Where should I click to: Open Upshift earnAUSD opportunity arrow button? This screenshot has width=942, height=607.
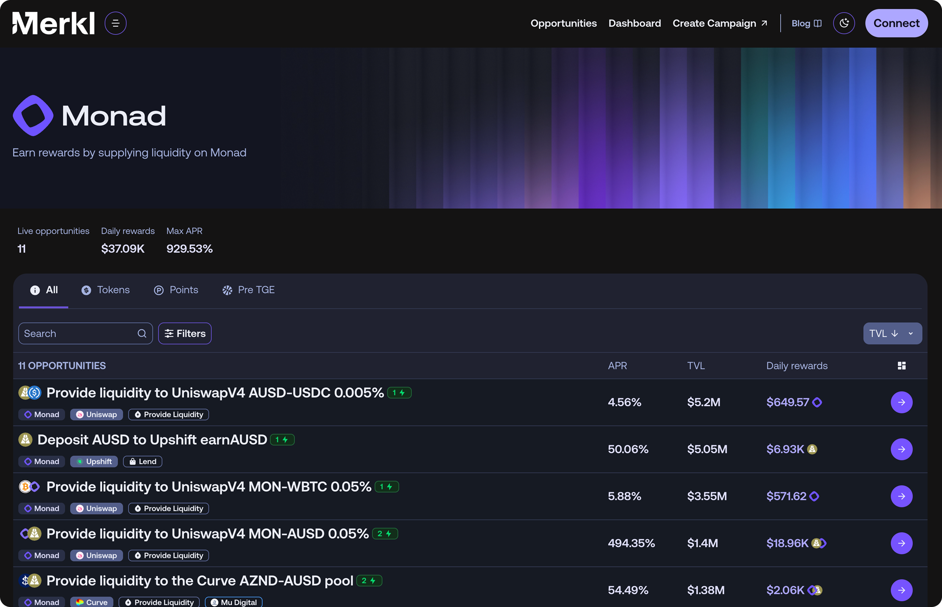(x=901, y=449)
